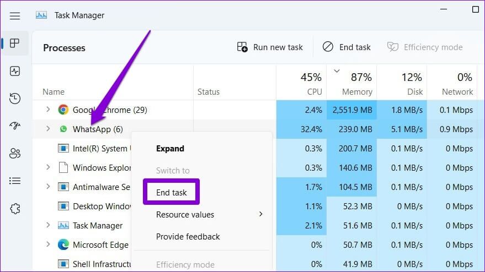485x272 pixels.
Task: Open the hamburger navigation menu
Action: click(x=15, y=15)
